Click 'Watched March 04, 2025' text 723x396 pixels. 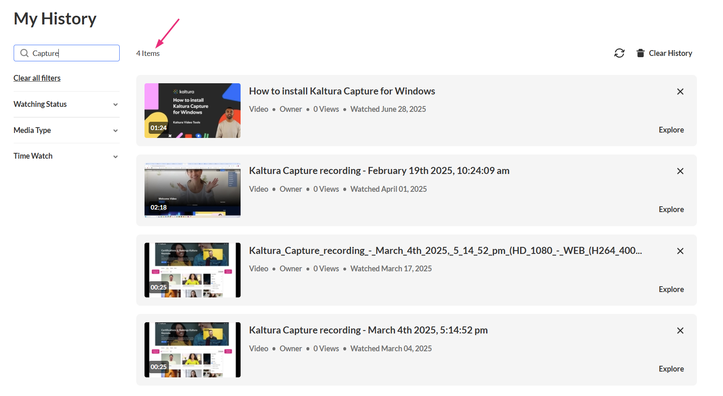click(x=391, y=348)
